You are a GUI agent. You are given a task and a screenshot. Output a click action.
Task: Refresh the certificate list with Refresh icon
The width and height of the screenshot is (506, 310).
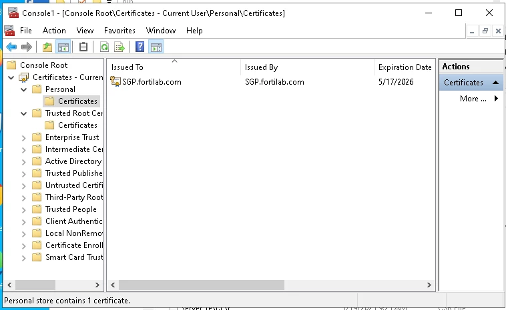[x=104, y=47]
